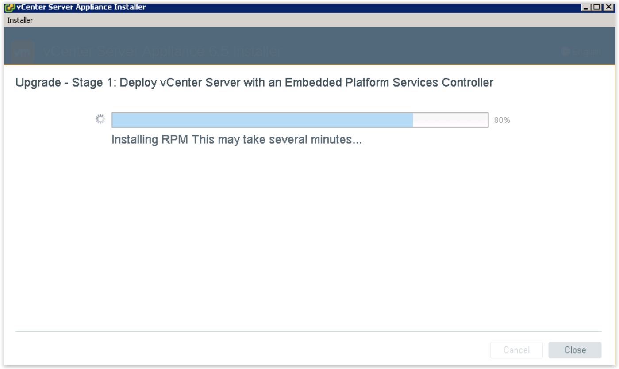This screenshot has height=369, width=619.
Task: Open the Installer menu
Action: coord(20,20)
